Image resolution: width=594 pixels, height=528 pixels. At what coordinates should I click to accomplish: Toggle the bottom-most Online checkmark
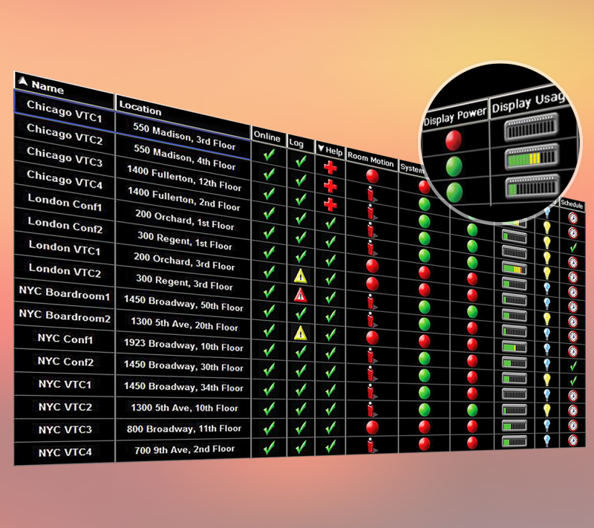click(x=268, y=448)
